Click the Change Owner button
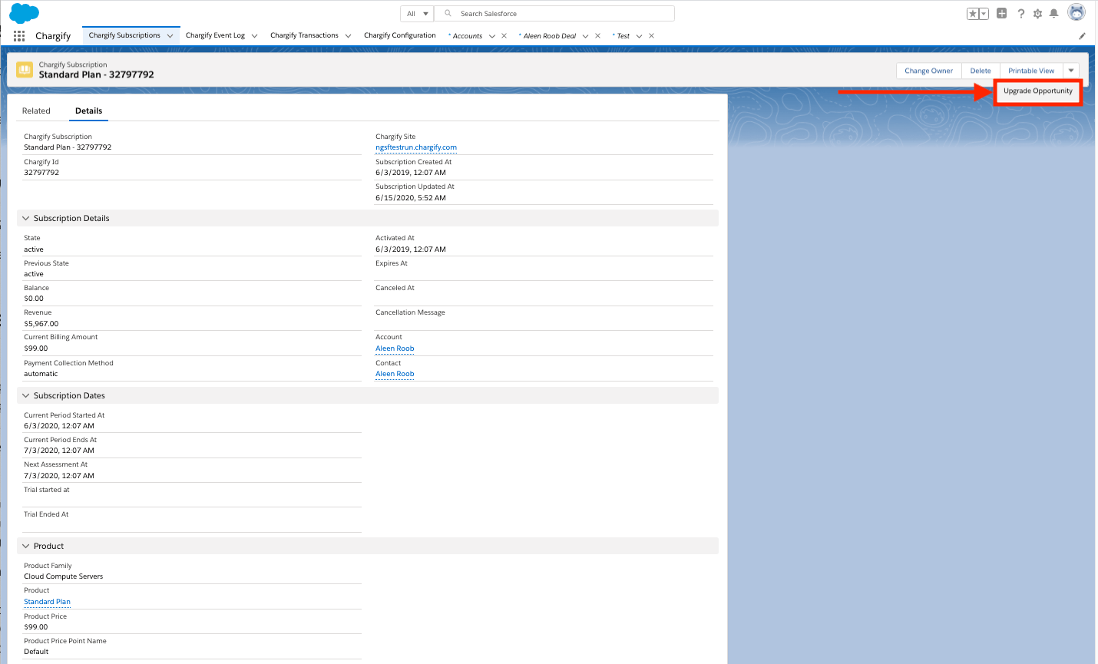The image size is (1098, 664). (928, 71)
